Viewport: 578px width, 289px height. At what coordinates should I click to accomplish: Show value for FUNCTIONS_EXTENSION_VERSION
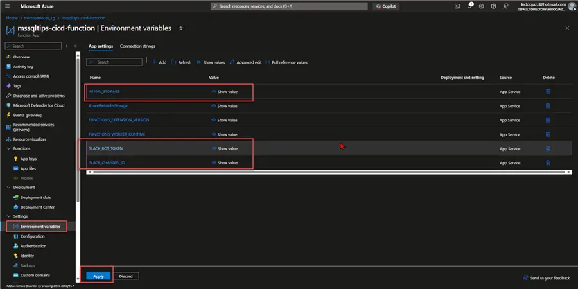click(225, 120)
